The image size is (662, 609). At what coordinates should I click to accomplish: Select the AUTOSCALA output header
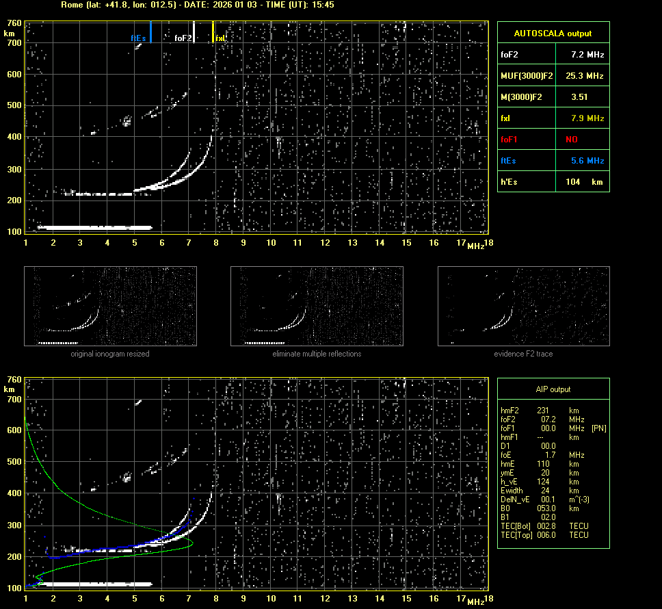[553, 33]
